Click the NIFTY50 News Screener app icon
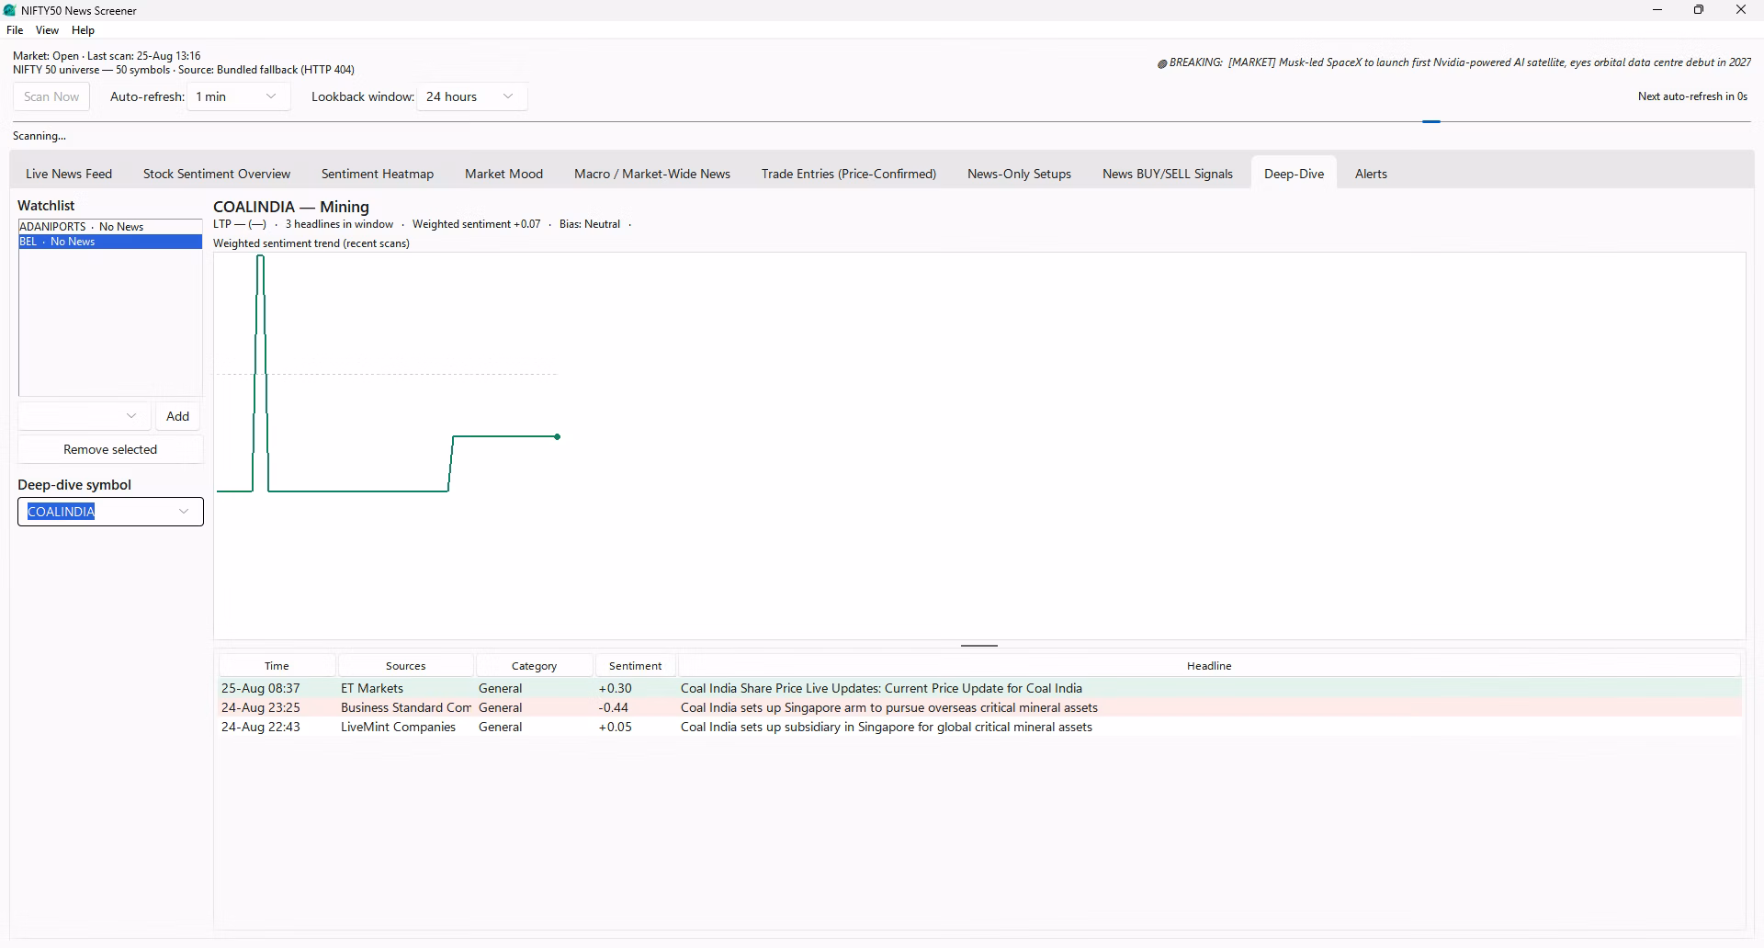1764x948 pixels. [x=10, y=10]
